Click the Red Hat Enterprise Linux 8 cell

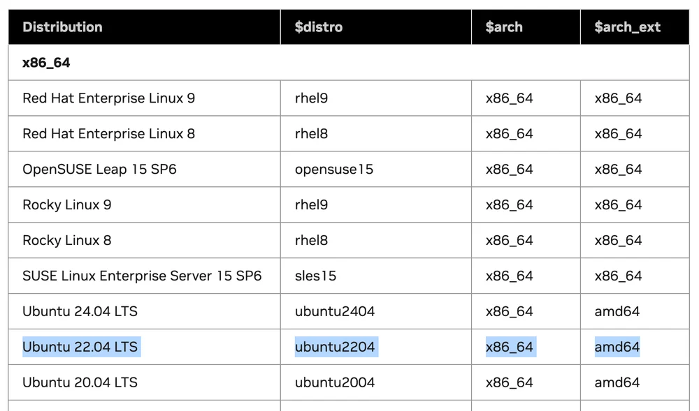(108, 134)
